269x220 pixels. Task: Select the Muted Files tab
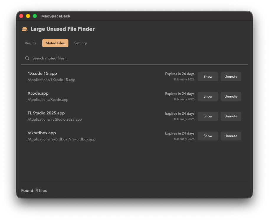[x=55, y=43]
